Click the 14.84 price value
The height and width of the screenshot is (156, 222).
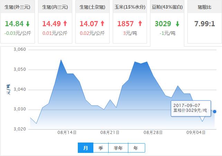click(14, 23)
